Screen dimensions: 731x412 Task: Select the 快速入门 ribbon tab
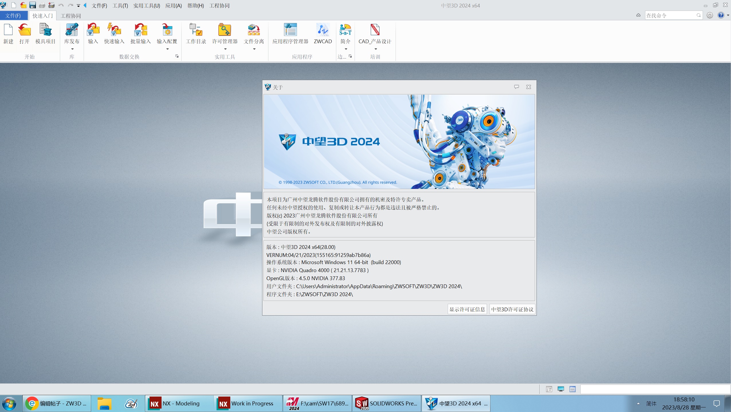(x=42, y=16)
